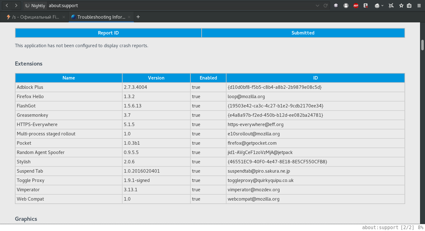
Task: Select the HTTPS-Everywhere name cell
Action: (x=69, y=125)
